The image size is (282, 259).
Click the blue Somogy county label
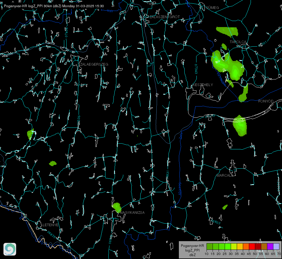[180, 189]
